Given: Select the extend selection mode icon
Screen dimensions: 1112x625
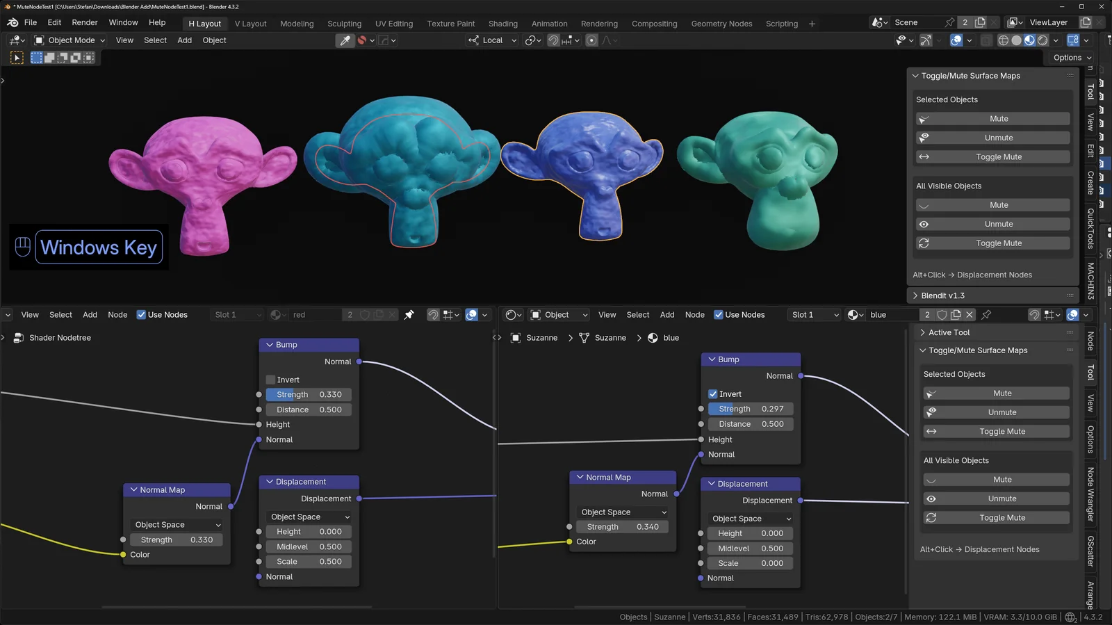Looking at the screenshot, I should point(50,58).
